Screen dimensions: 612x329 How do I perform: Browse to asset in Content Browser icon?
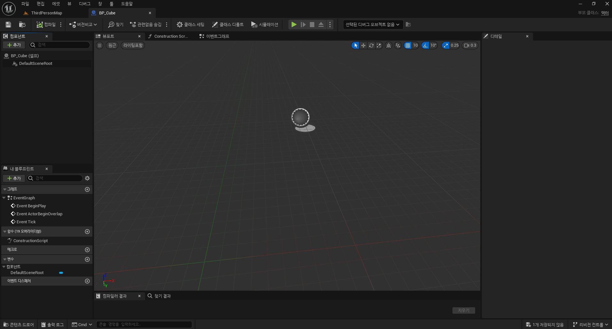click(x=22, y=25)
